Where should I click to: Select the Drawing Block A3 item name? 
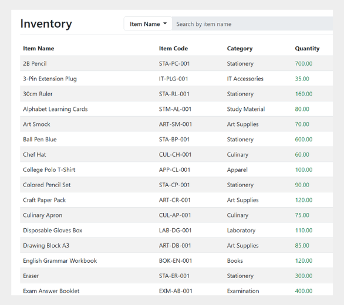click(46, 245)
